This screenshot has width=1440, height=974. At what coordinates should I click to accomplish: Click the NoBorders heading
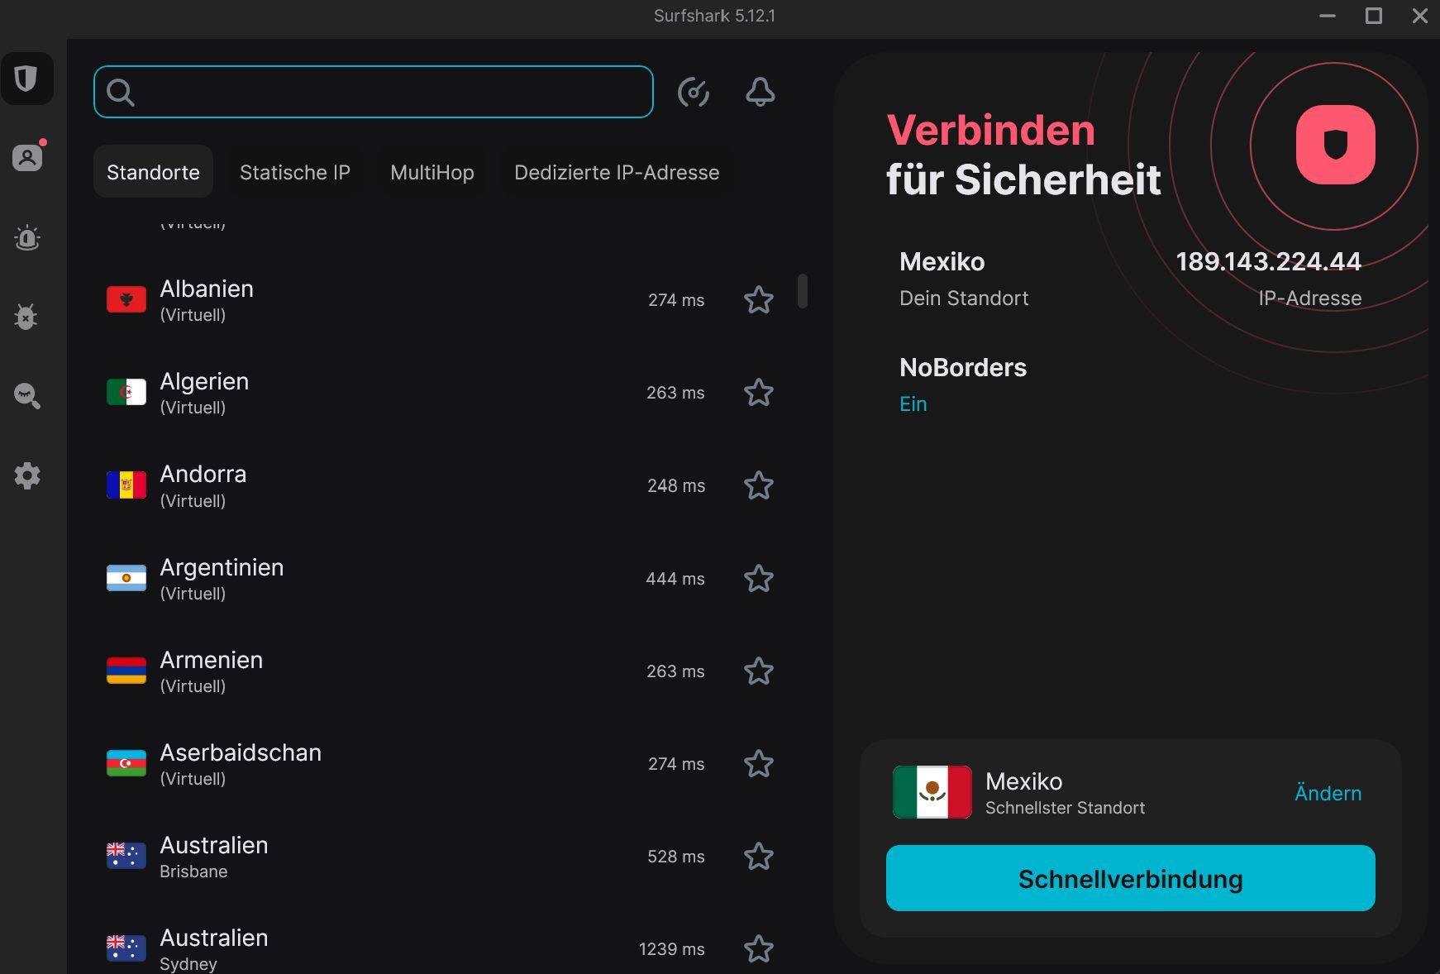[963, 367]
